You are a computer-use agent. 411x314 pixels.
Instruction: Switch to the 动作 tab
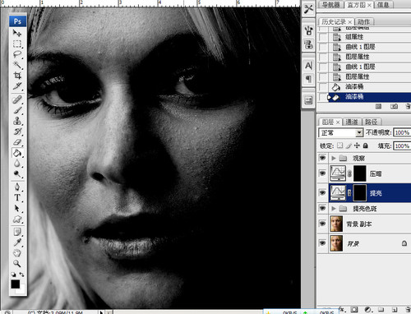tap(364, 21)
